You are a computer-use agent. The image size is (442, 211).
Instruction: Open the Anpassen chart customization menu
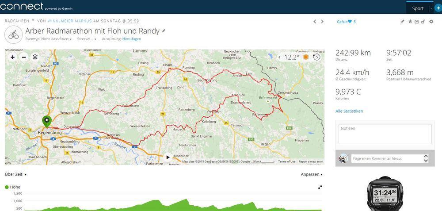pyautogui.click(x=312, y=175)
